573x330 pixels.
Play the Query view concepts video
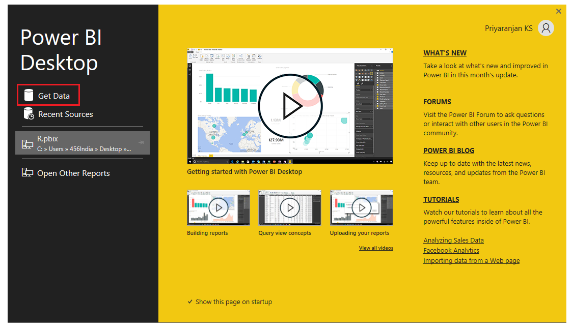coord(290,207)
